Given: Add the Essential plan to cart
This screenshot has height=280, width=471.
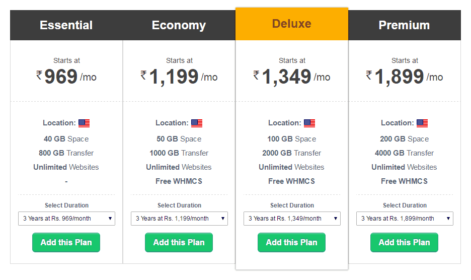Looking at the screenshot, I should [66, 242].
